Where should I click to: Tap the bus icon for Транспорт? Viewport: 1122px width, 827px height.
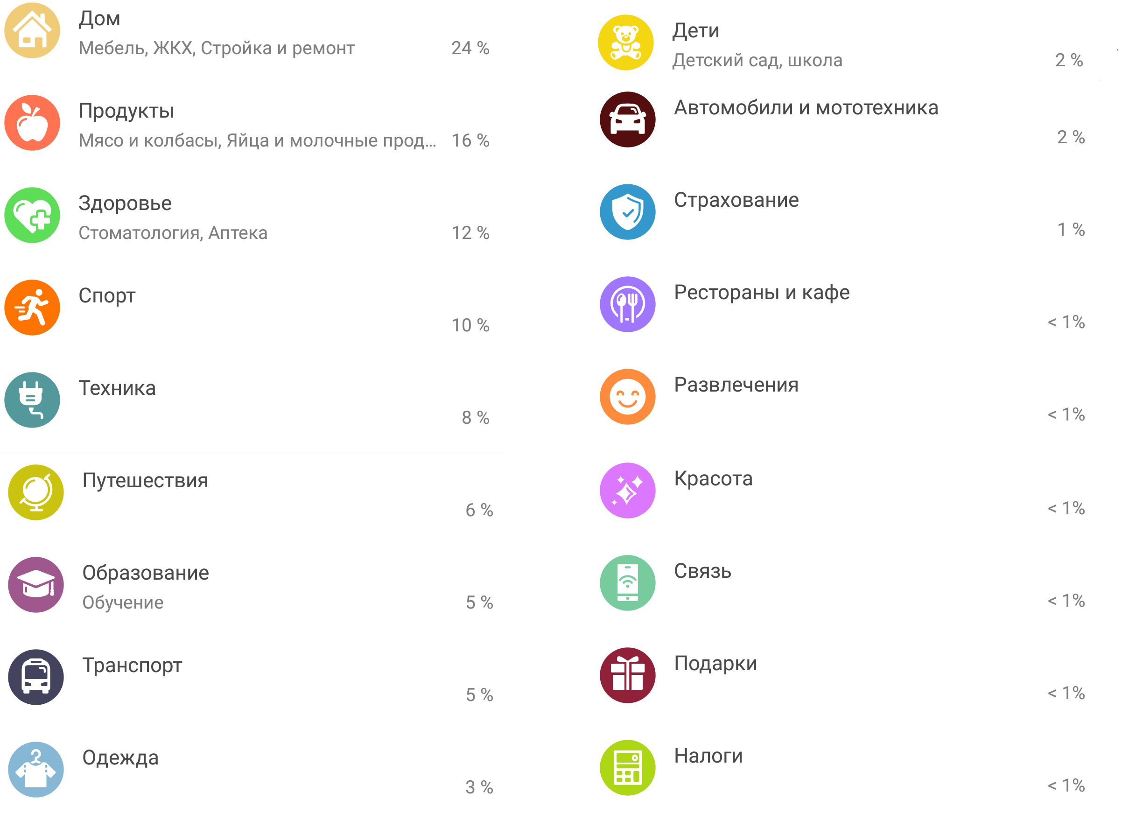(35, 677)
